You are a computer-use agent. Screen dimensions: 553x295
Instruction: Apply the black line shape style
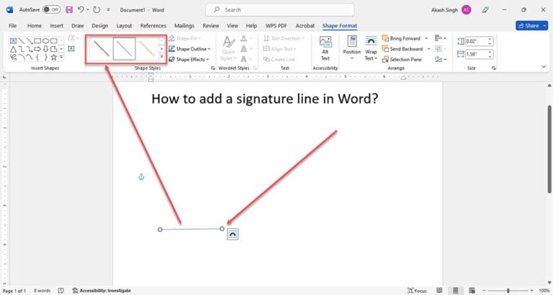click(x=102, y=49)
